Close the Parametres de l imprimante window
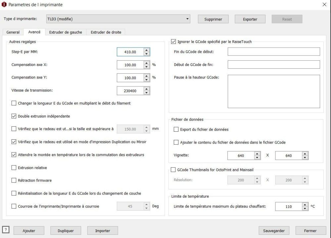The width and height of the screenshot is (331, 238). click(324, 4)
